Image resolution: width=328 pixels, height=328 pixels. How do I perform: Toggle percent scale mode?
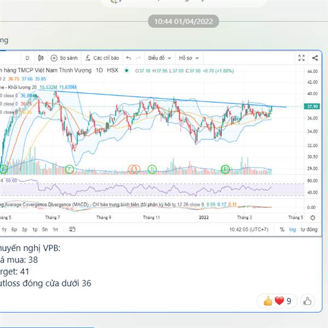pyautogui.click(x=282, y=230)
